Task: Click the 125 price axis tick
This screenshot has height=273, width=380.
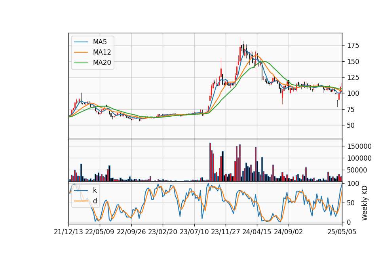Action: (x=353, y=78)
